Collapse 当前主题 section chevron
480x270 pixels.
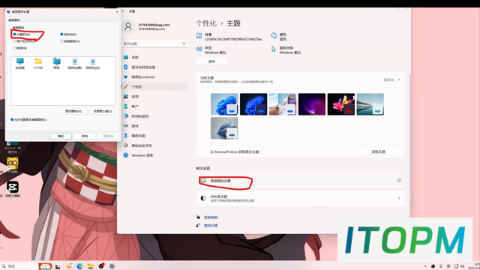coord(399,79)
